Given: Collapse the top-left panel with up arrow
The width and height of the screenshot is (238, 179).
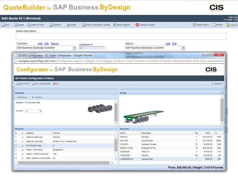Looking at the screenshot, I should click(116, 88).
